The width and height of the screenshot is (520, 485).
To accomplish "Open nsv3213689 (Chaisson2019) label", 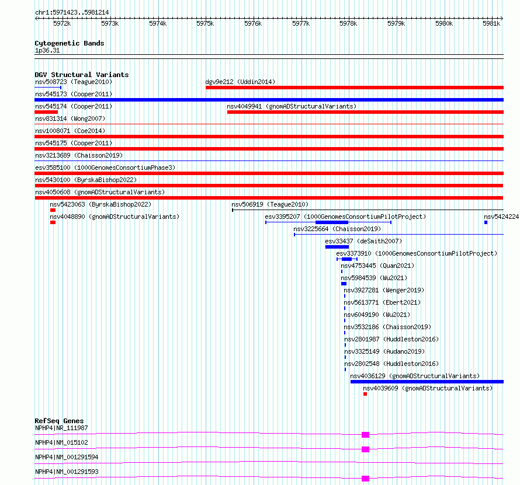I will point(79,155).
